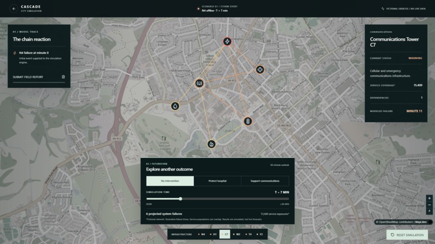Select N4 in the infrastructure bar

click(202, 234)
